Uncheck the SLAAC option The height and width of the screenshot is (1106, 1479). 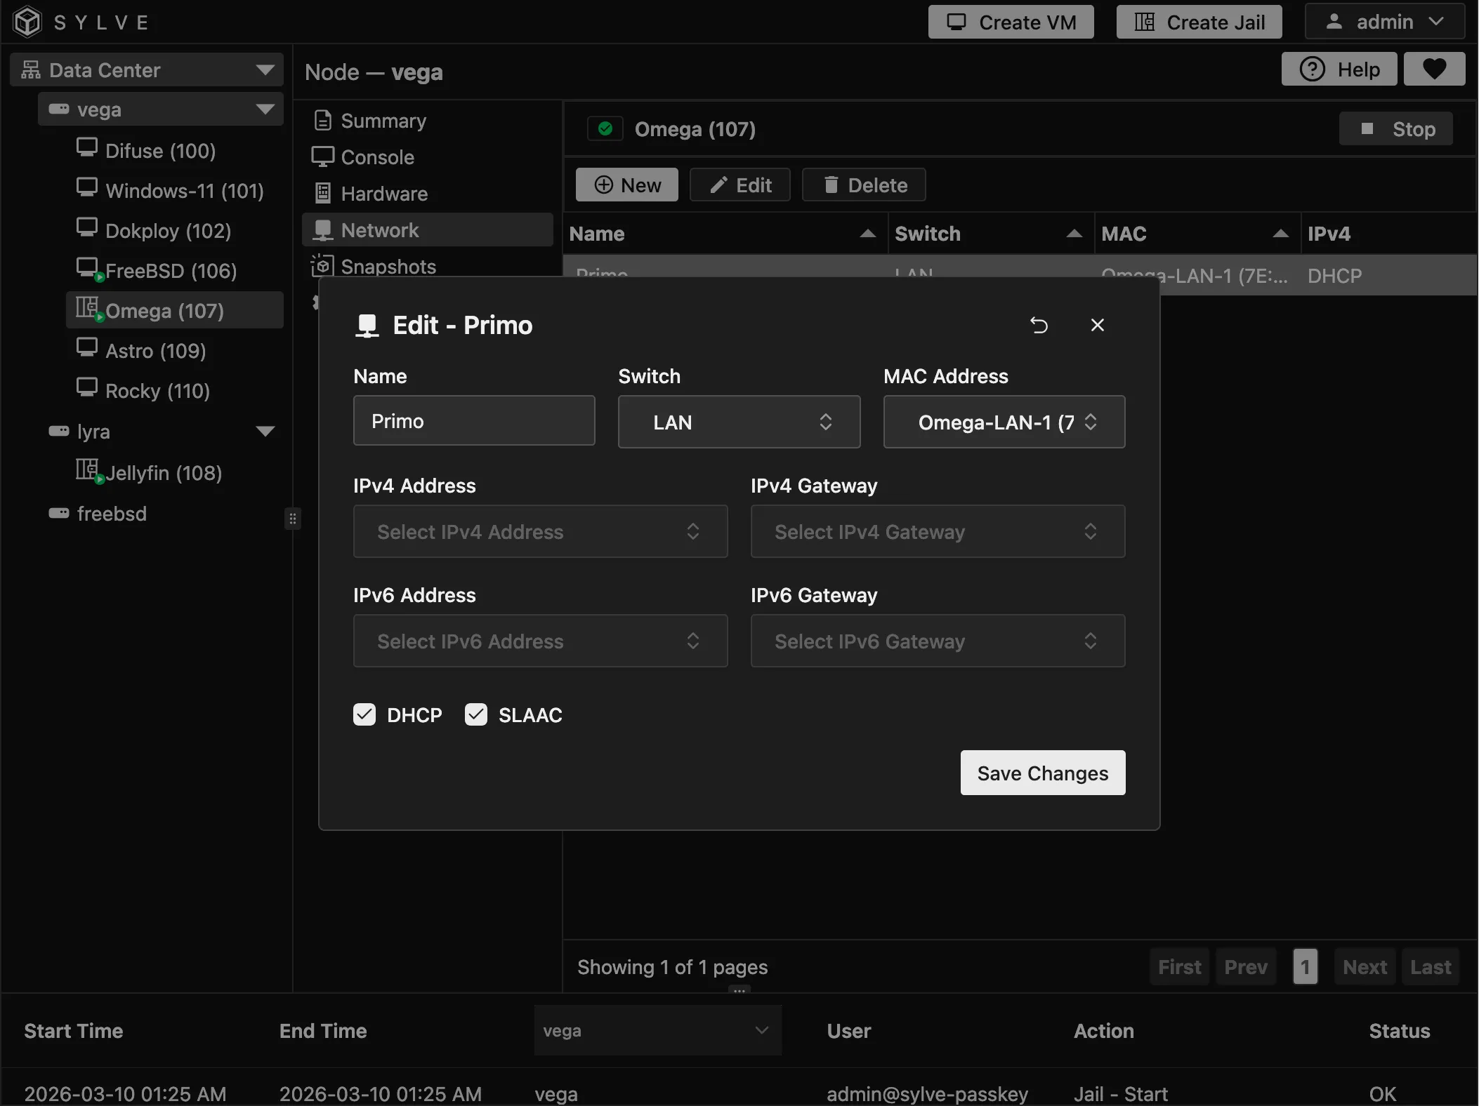476,714
